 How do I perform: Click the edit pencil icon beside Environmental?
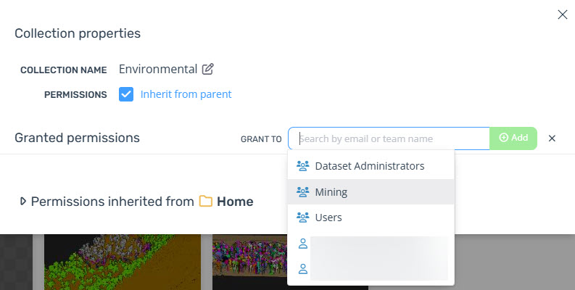(207, 69)
